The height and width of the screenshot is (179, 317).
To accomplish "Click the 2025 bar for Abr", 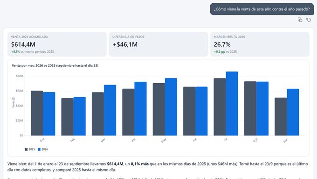I will 128,112.
